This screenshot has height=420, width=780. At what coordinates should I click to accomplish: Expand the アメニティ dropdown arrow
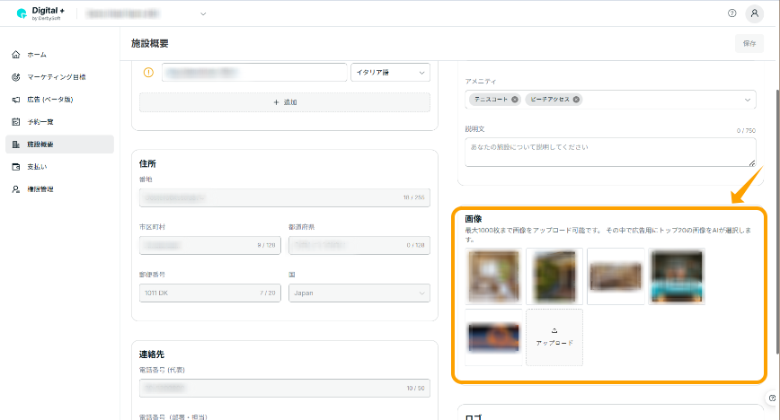pyautogui.click(x=747, y=100)
